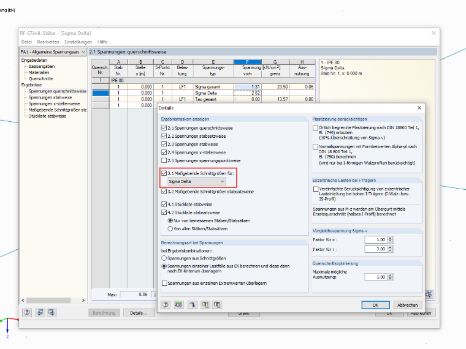Image resolution: width=466 pixels, height=349 pixels.
Task: Uncheck 4.2 Stückliste stabsatzweise
Action: tap(164, 212)
